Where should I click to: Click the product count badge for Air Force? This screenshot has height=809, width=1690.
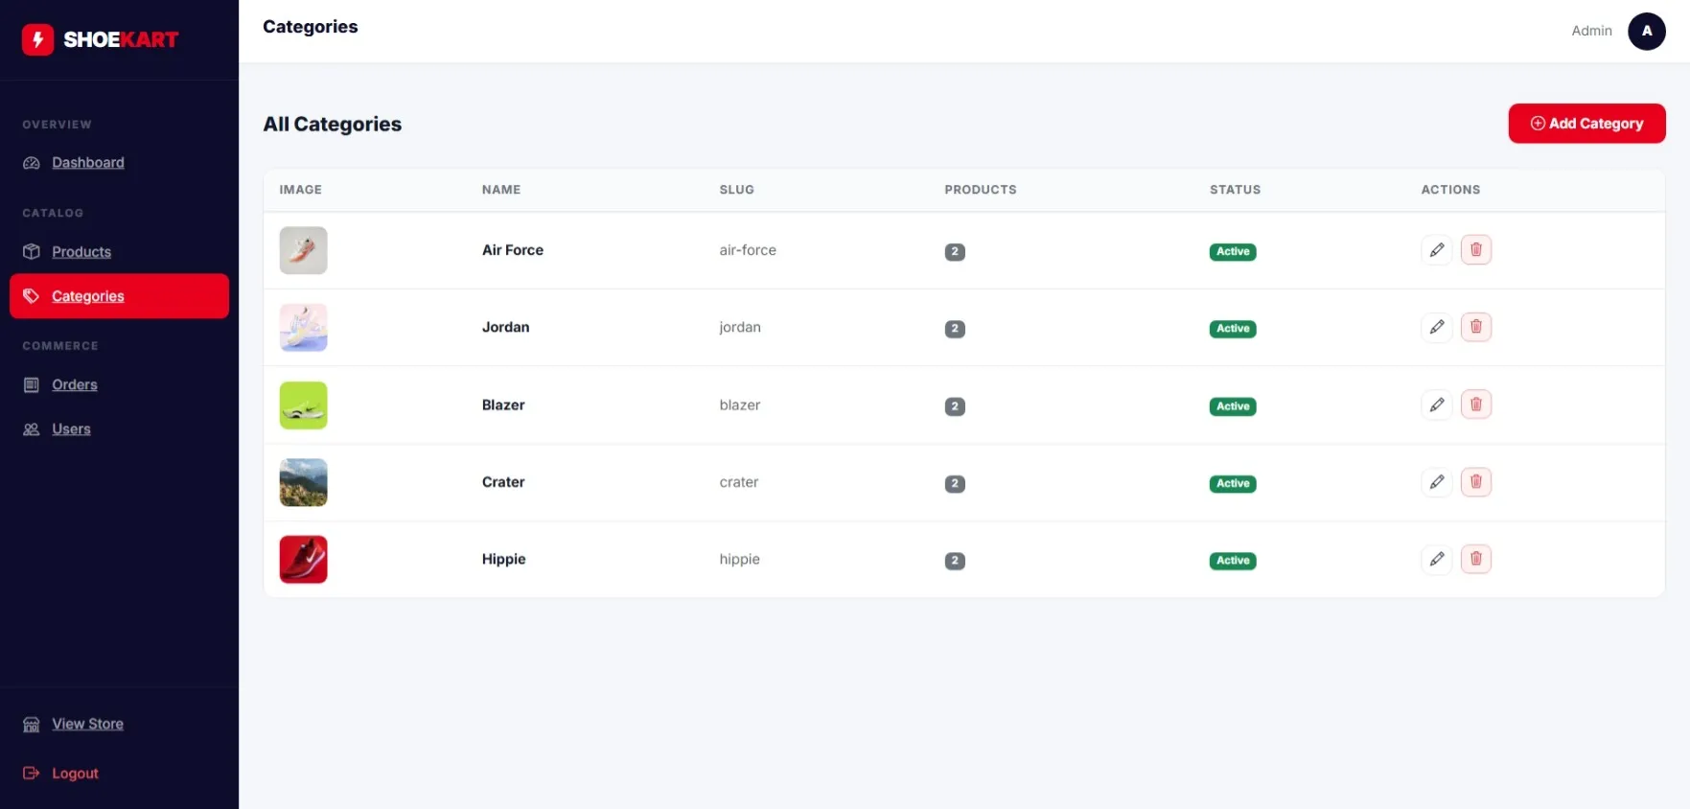[x=955, y=252]
